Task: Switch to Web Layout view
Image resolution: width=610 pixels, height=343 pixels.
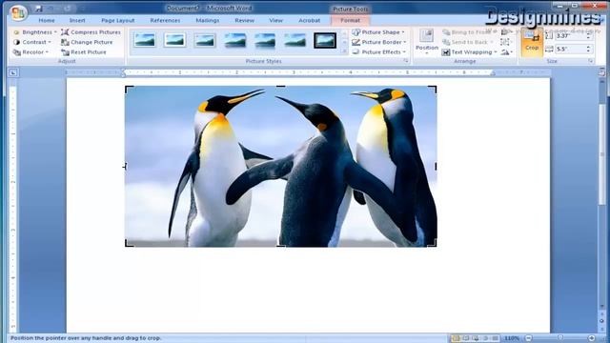Action: [476, 338]
